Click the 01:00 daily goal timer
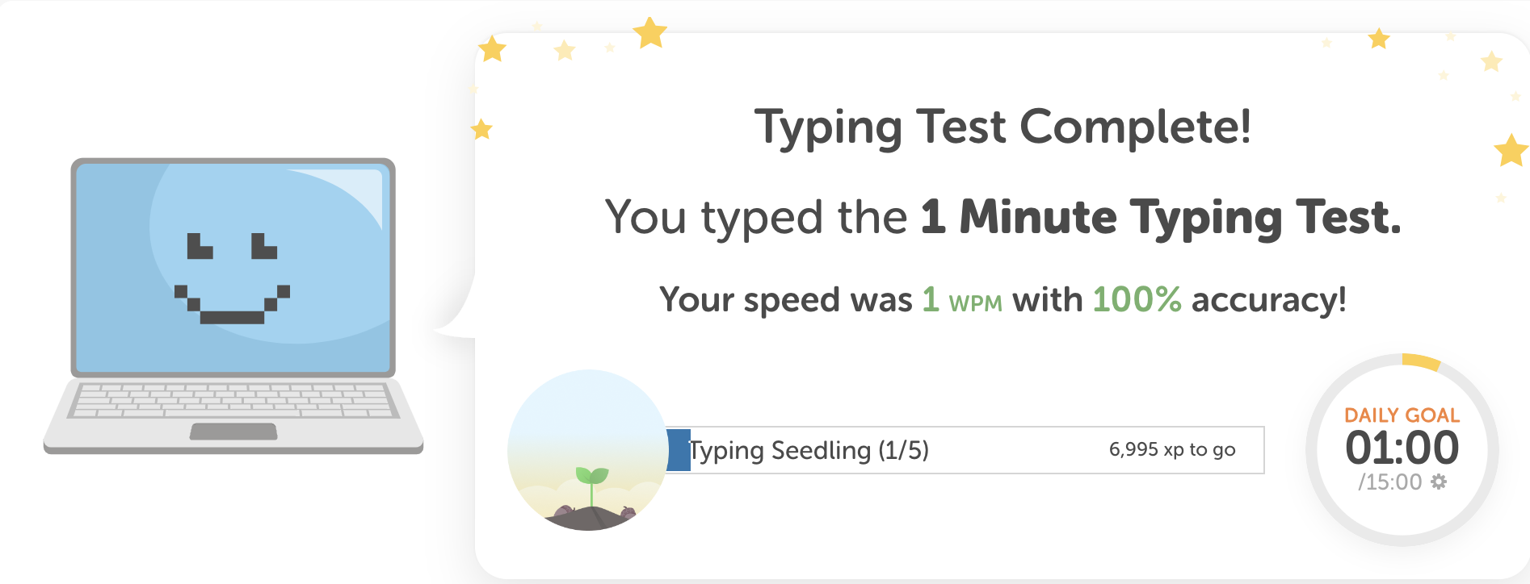Screen dimensions: 1530x584 tap(1402, 448)
